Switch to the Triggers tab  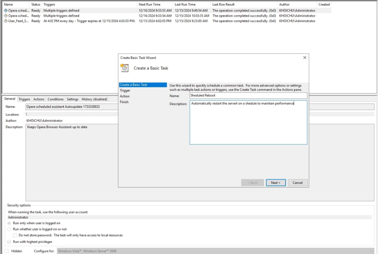24,99
